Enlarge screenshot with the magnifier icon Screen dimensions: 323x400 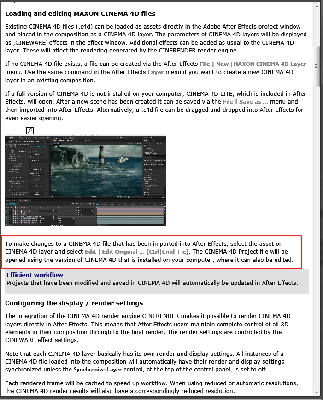click(x=30, y=131)
